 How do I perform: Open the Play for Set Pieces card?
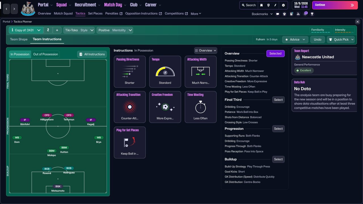pos(130,143)
